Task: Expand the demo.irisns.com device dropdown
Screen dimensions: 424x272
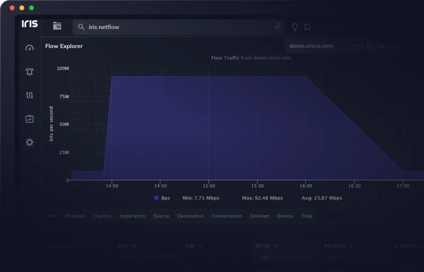Action: click(x=357, y=46)
